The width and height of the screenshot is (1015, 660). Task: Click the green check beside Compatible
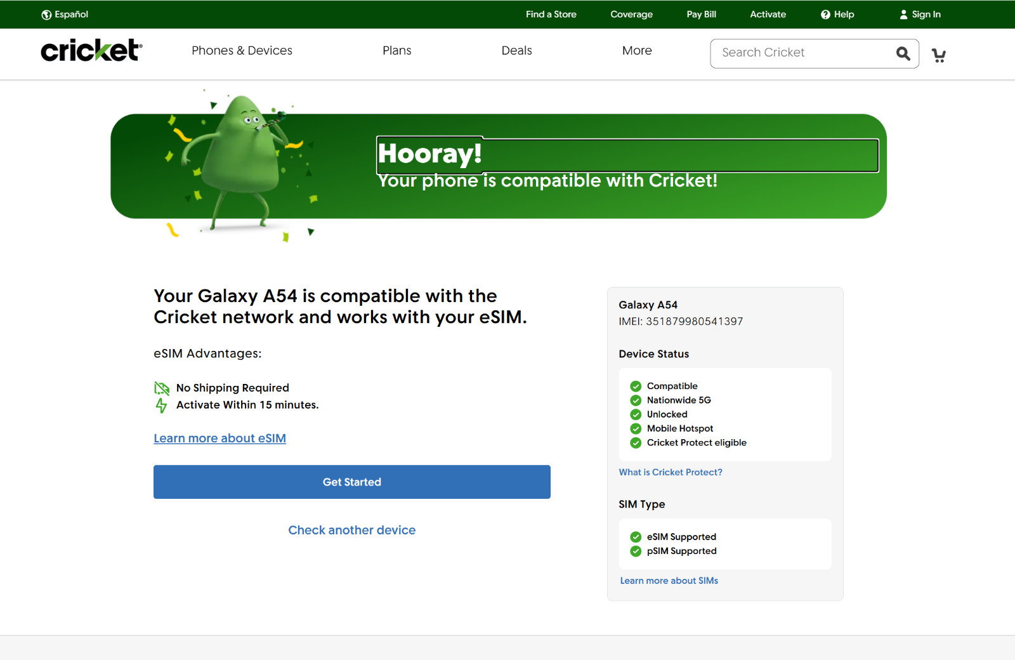pos(636,386)
